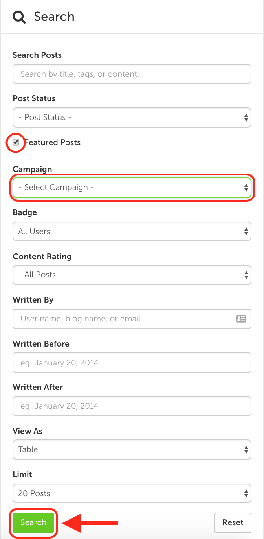
Task: Click the Reset button
Action: tap(233, 522)
